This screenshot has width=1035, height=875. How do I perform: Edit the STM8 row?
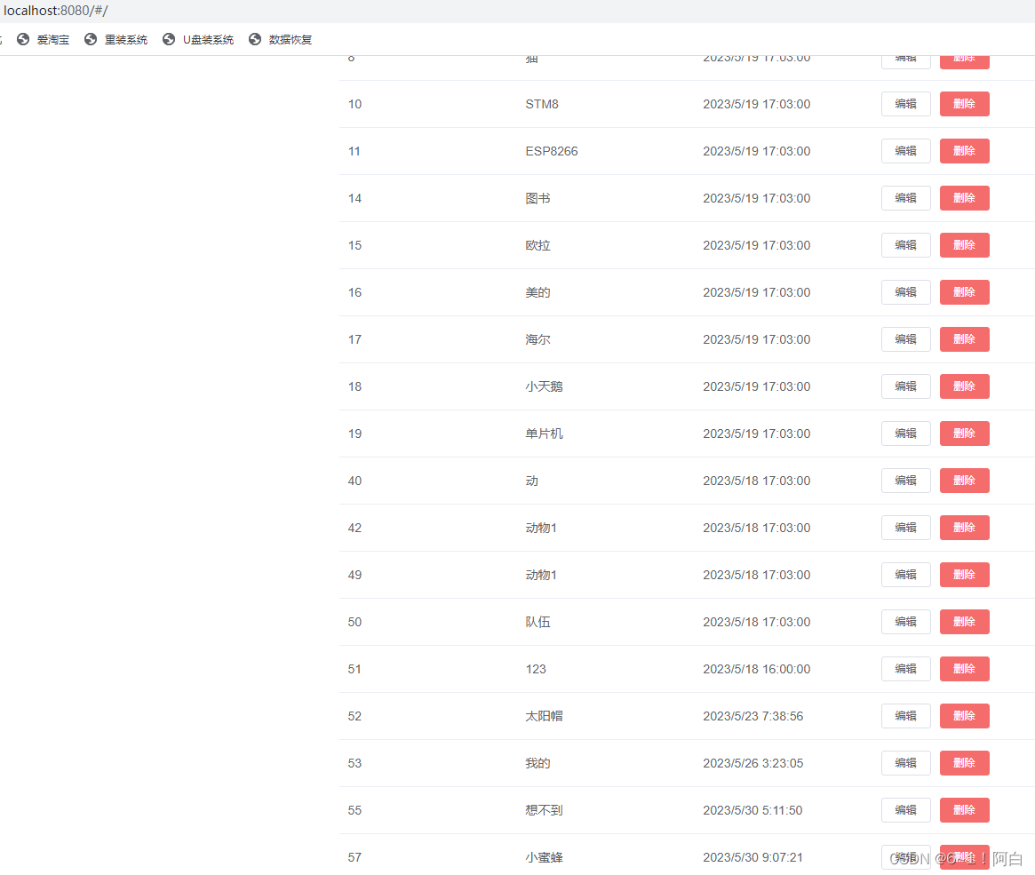[905, 104]
